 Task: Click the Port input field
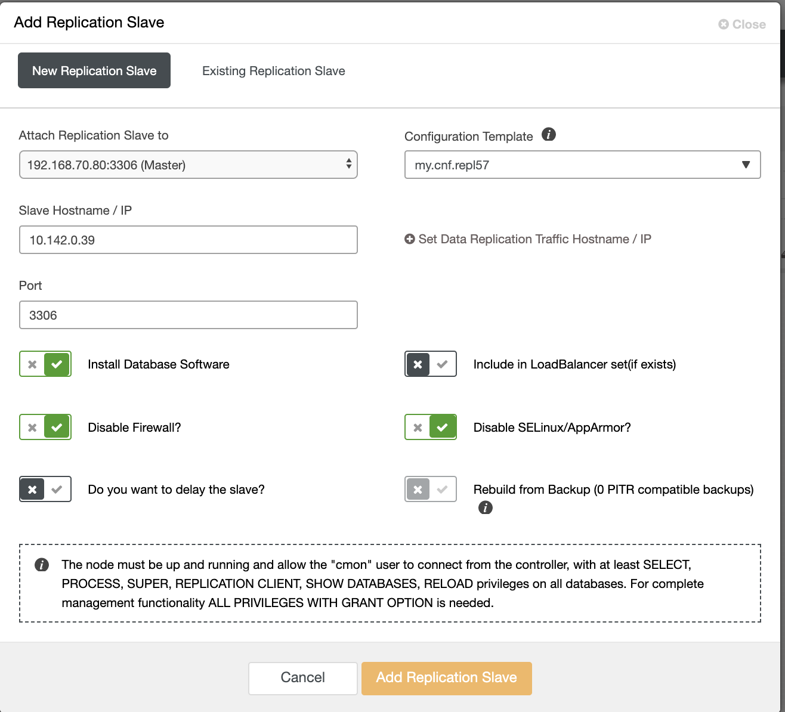(188, 315)
